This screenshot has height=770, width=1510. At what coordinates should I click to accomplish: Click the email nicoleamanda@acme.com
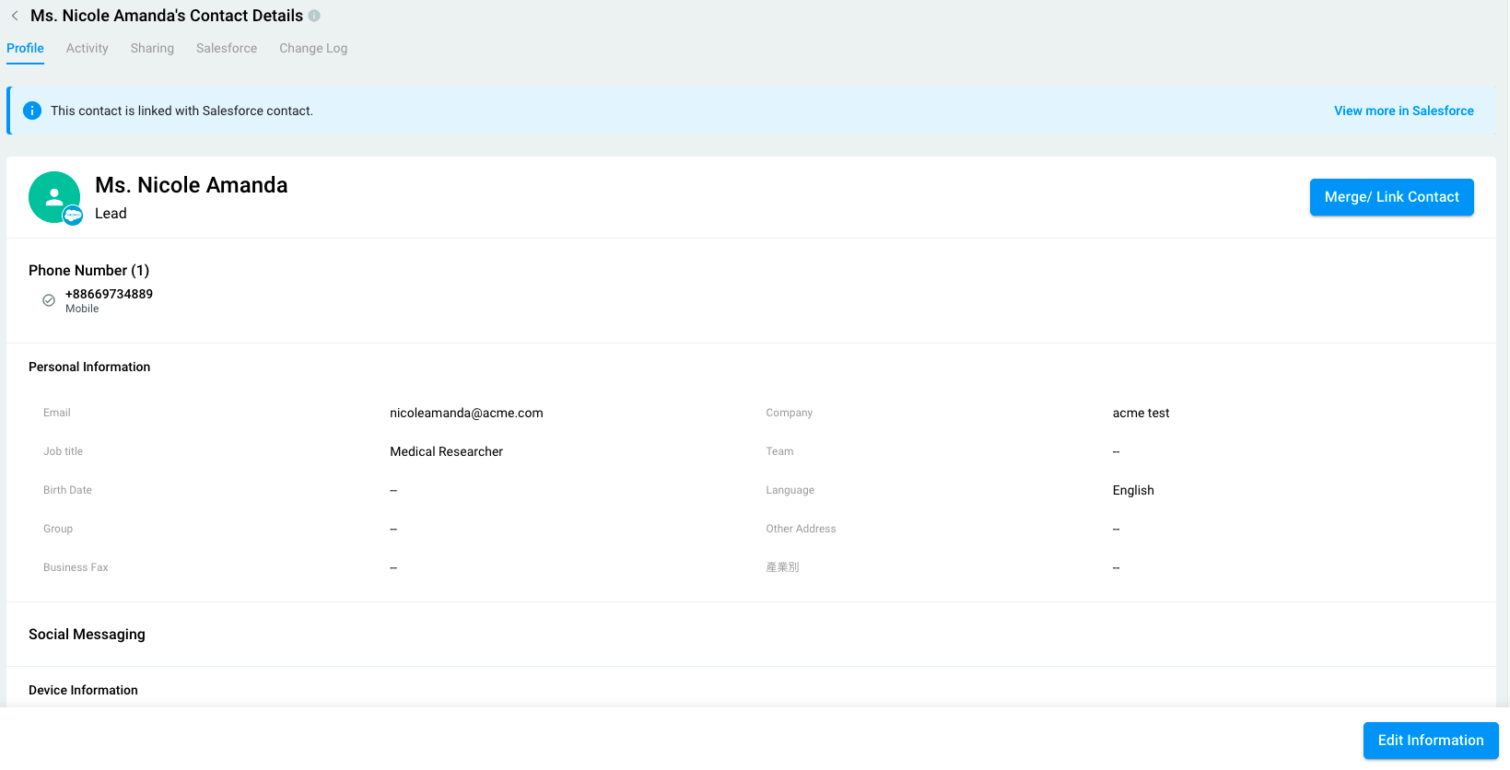[x=466, y=413]
